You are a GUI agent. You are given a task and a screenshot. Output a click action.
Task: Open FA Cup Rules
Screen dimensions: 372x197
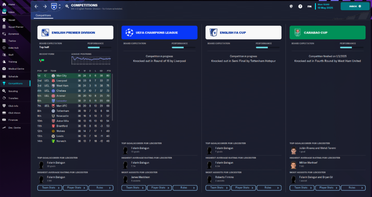click(269, 188)
